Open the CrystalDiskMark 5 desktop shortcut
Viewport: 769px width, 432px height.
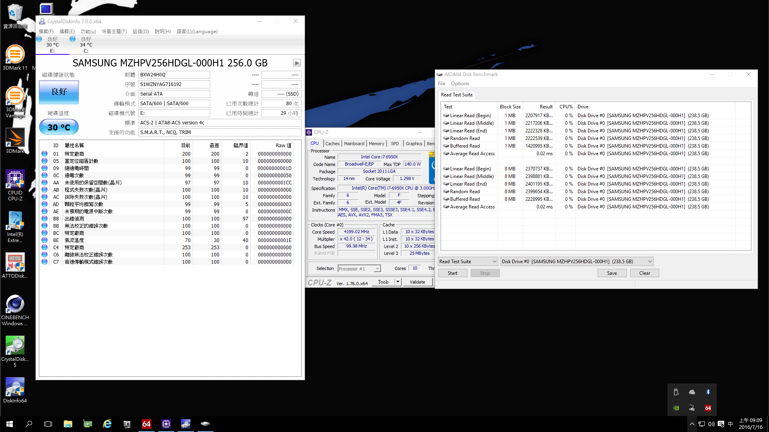15,352
